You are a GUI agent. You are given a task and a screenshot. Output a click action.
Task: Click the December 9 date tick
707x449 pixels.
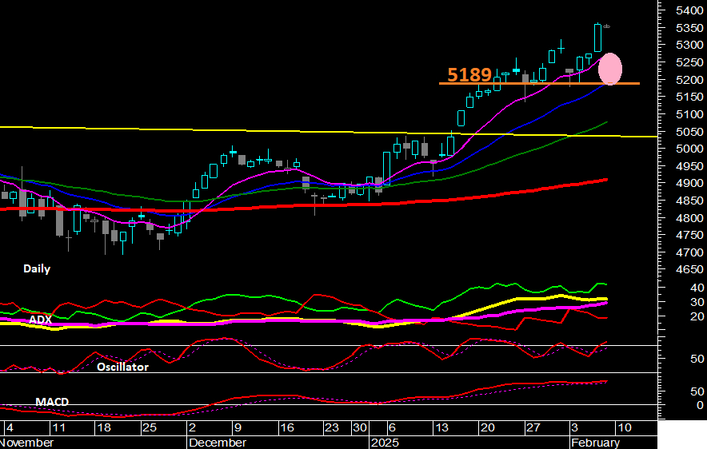[x=238, y=427]
